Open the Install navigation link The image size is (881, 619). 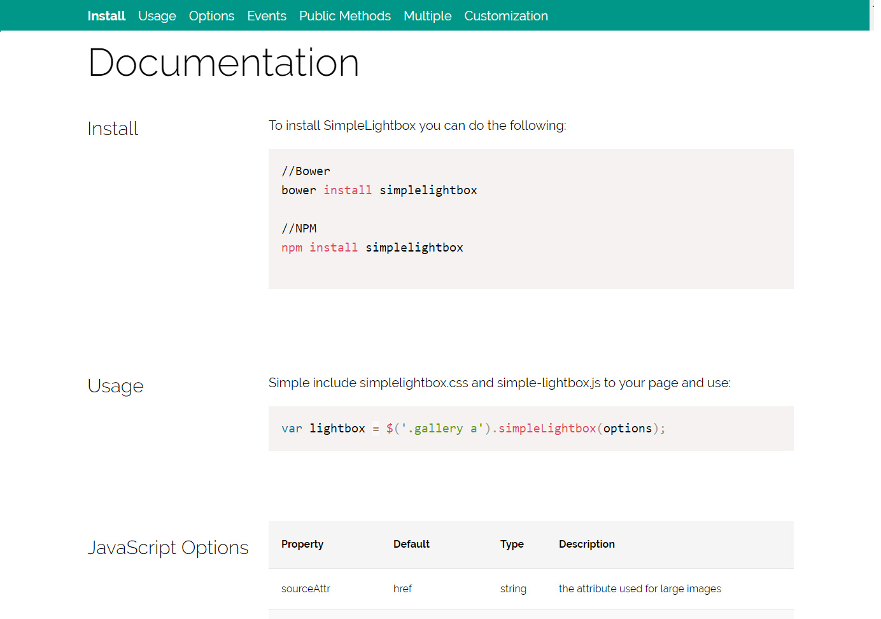coord(106,16)
